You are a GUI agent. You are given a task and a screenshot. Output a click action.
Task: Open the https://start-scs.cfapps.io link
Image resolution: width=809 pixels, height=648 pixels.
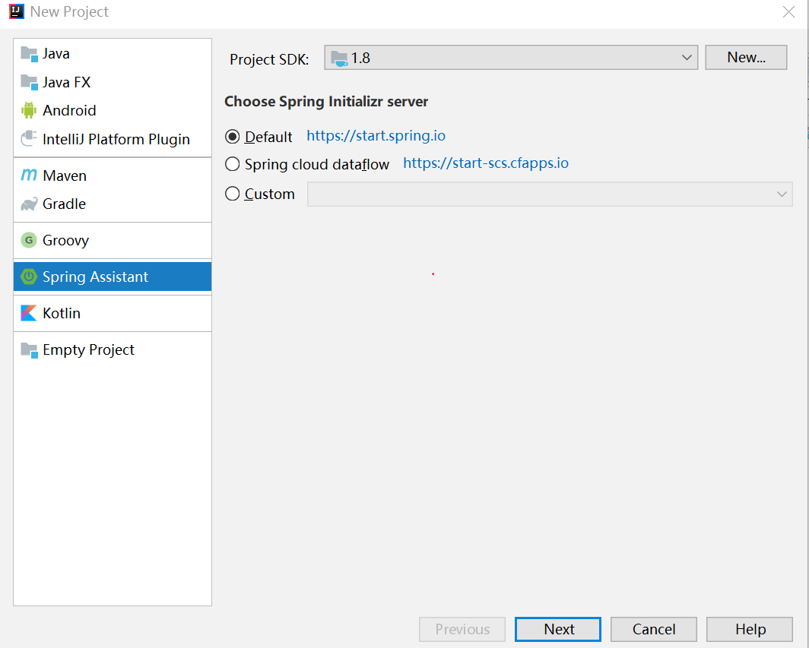pyautogui.click(x=486, y=163)
